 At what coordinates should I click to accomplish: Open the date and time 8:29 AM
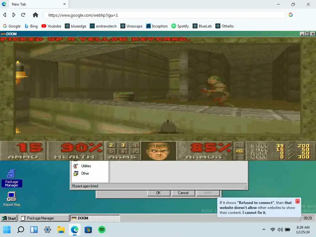303,230
